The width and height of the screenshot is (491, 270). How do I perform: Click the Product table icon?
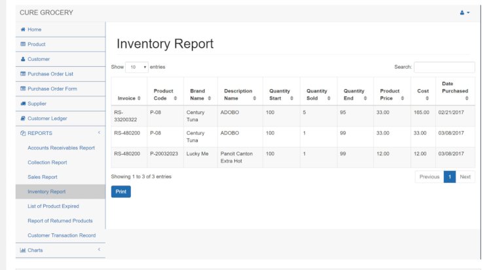click(x=23, y=44)
